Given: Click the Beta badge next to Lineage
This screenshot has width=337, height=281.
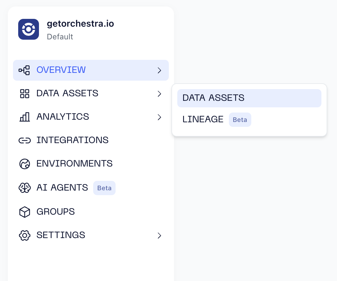Looking at the screenshot, I should (240, 120).
